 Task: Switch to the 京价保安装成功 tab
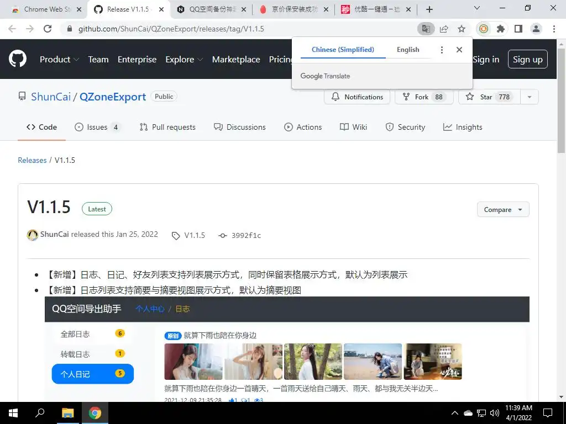pos(293,9)
